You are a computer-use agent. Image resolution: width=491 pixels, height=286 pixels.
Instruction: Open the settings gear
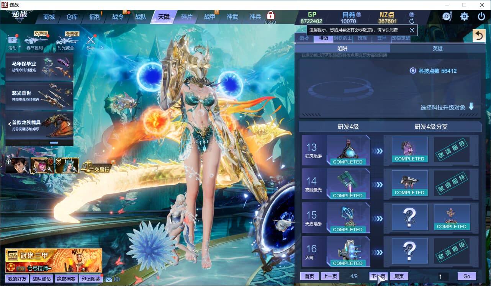point(465,16)
